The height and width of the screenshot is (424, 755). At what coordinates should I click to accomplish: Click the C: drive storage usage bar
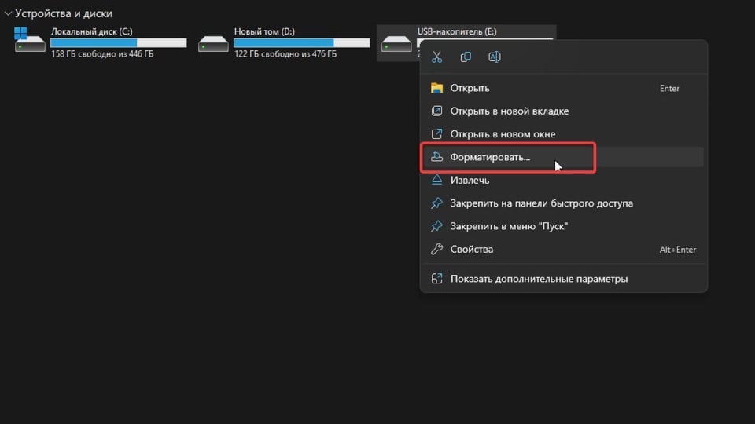click(x=118, y=42)
